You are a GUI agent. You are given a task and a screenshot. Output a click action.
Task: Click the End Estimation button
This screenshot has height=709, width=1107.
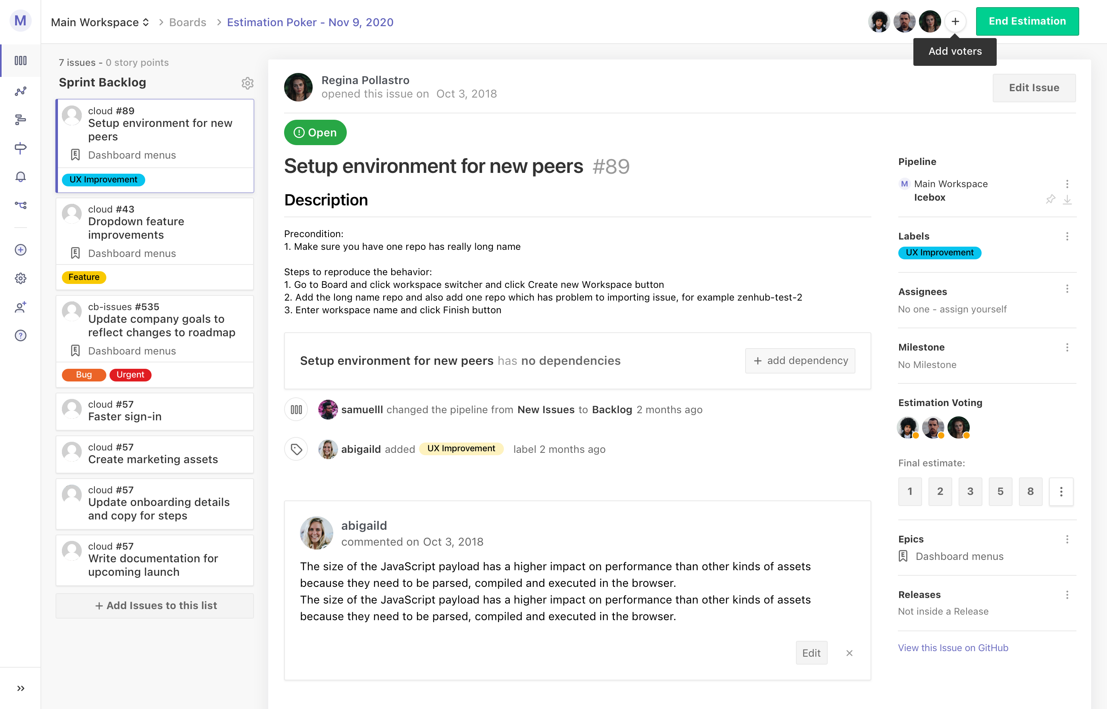tap(1027, 22)
